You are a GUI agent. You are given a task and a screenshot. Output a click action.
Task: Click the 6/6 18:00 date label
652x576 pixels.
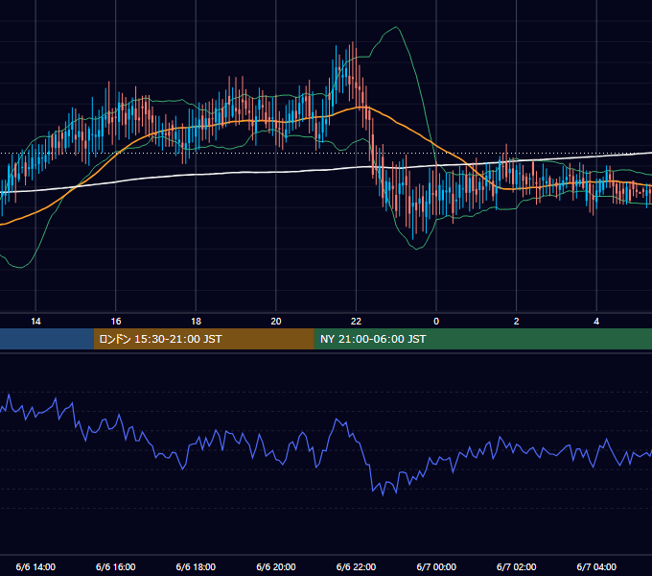tap(196, 566)
